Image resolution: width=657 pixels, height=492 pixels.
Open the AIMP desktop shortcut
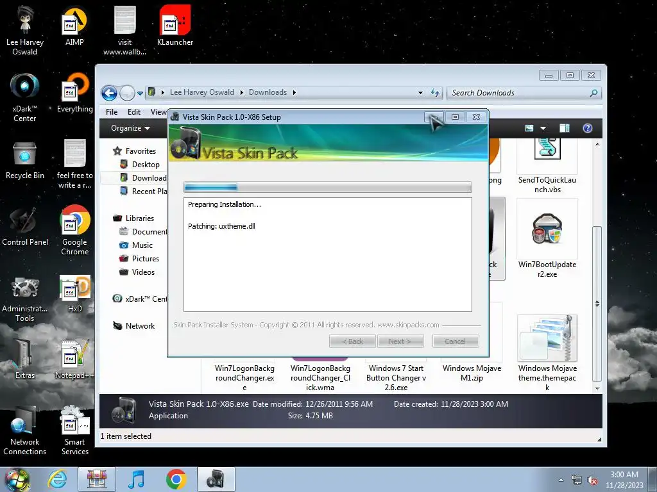click(x=74, y=26)
